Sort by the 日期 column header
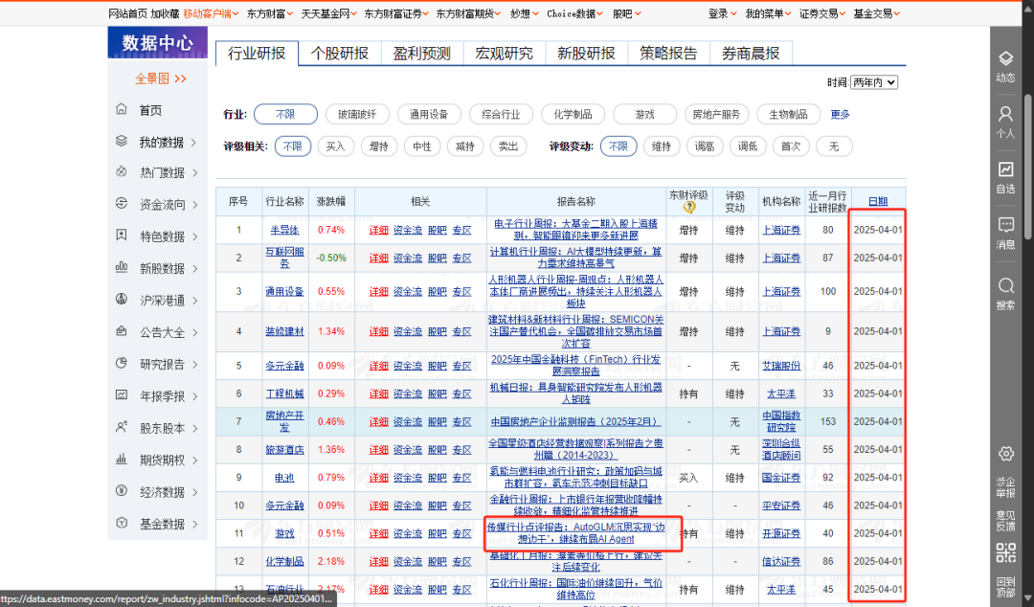The image size is (1034, 607). 878,201
